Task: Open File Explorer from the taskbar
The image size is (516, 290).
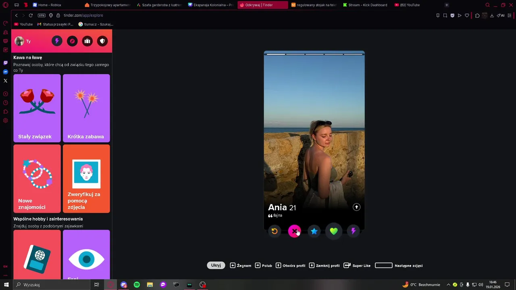Action: (x=150, y=285)
